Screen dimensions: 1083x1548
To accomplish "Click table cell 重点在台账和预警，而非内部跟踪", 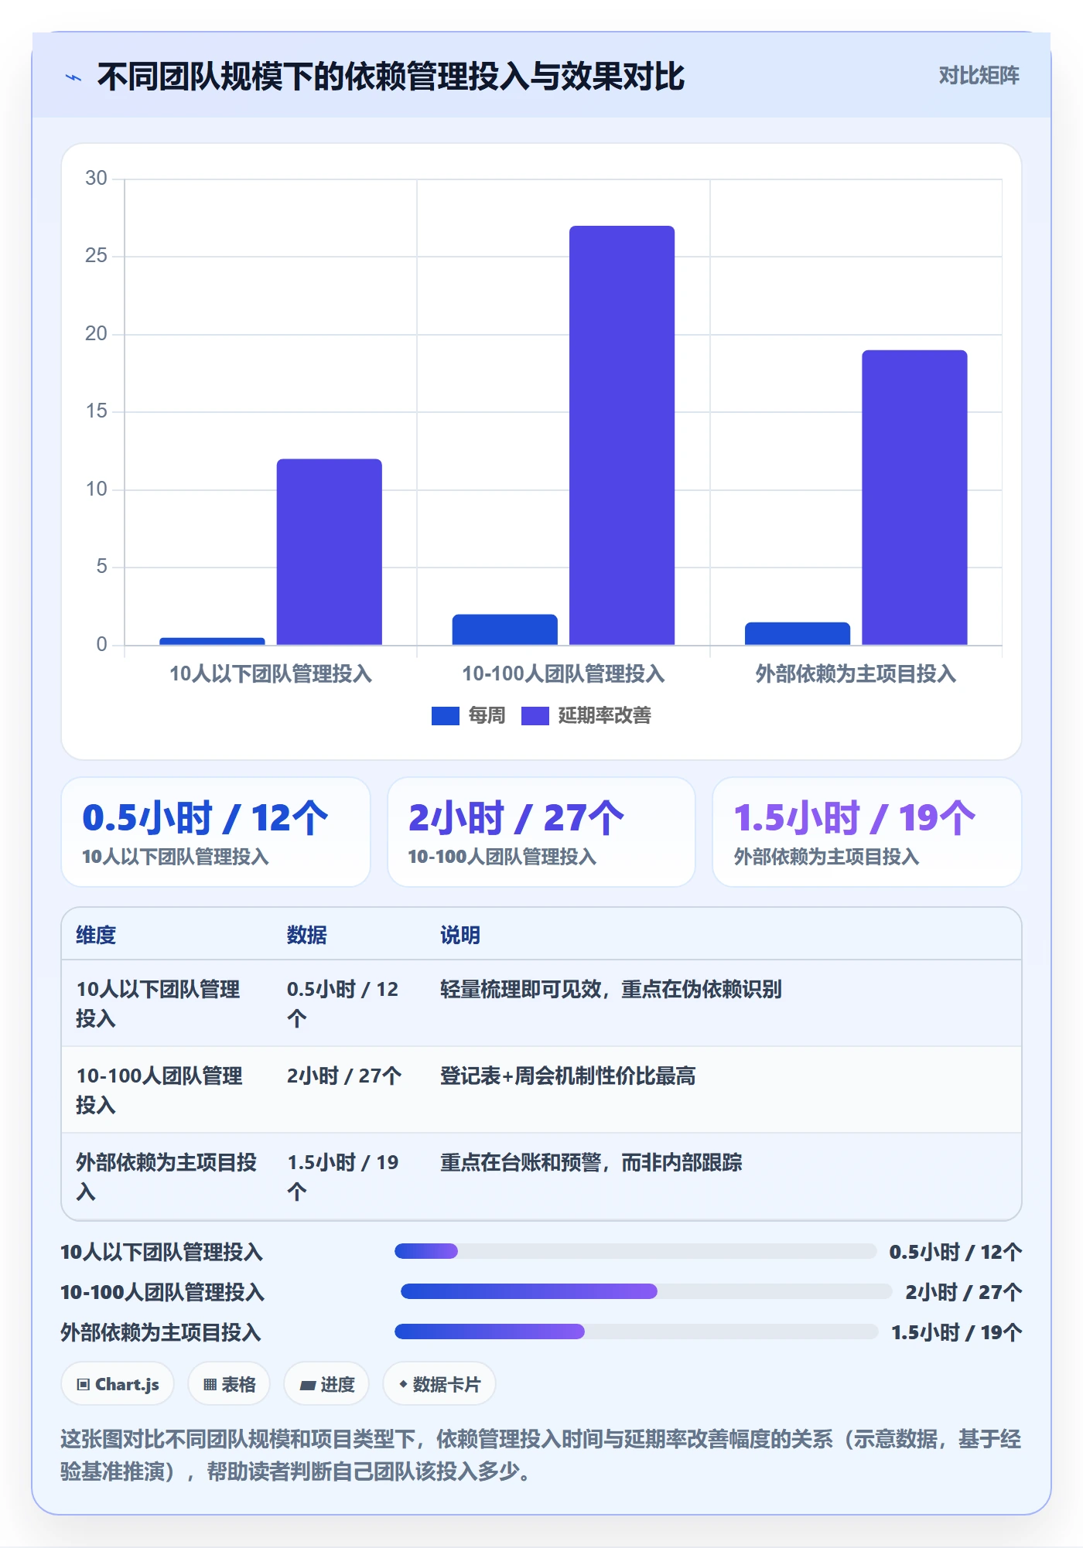I will [x=591, y=1162].
